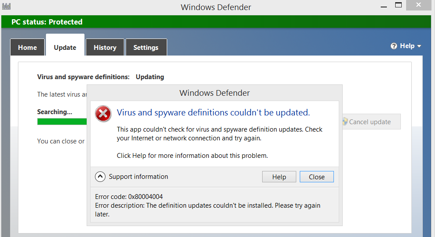Click the red error X icon in dialog
This screenshot has width=435, height=237.
(103, 114)
